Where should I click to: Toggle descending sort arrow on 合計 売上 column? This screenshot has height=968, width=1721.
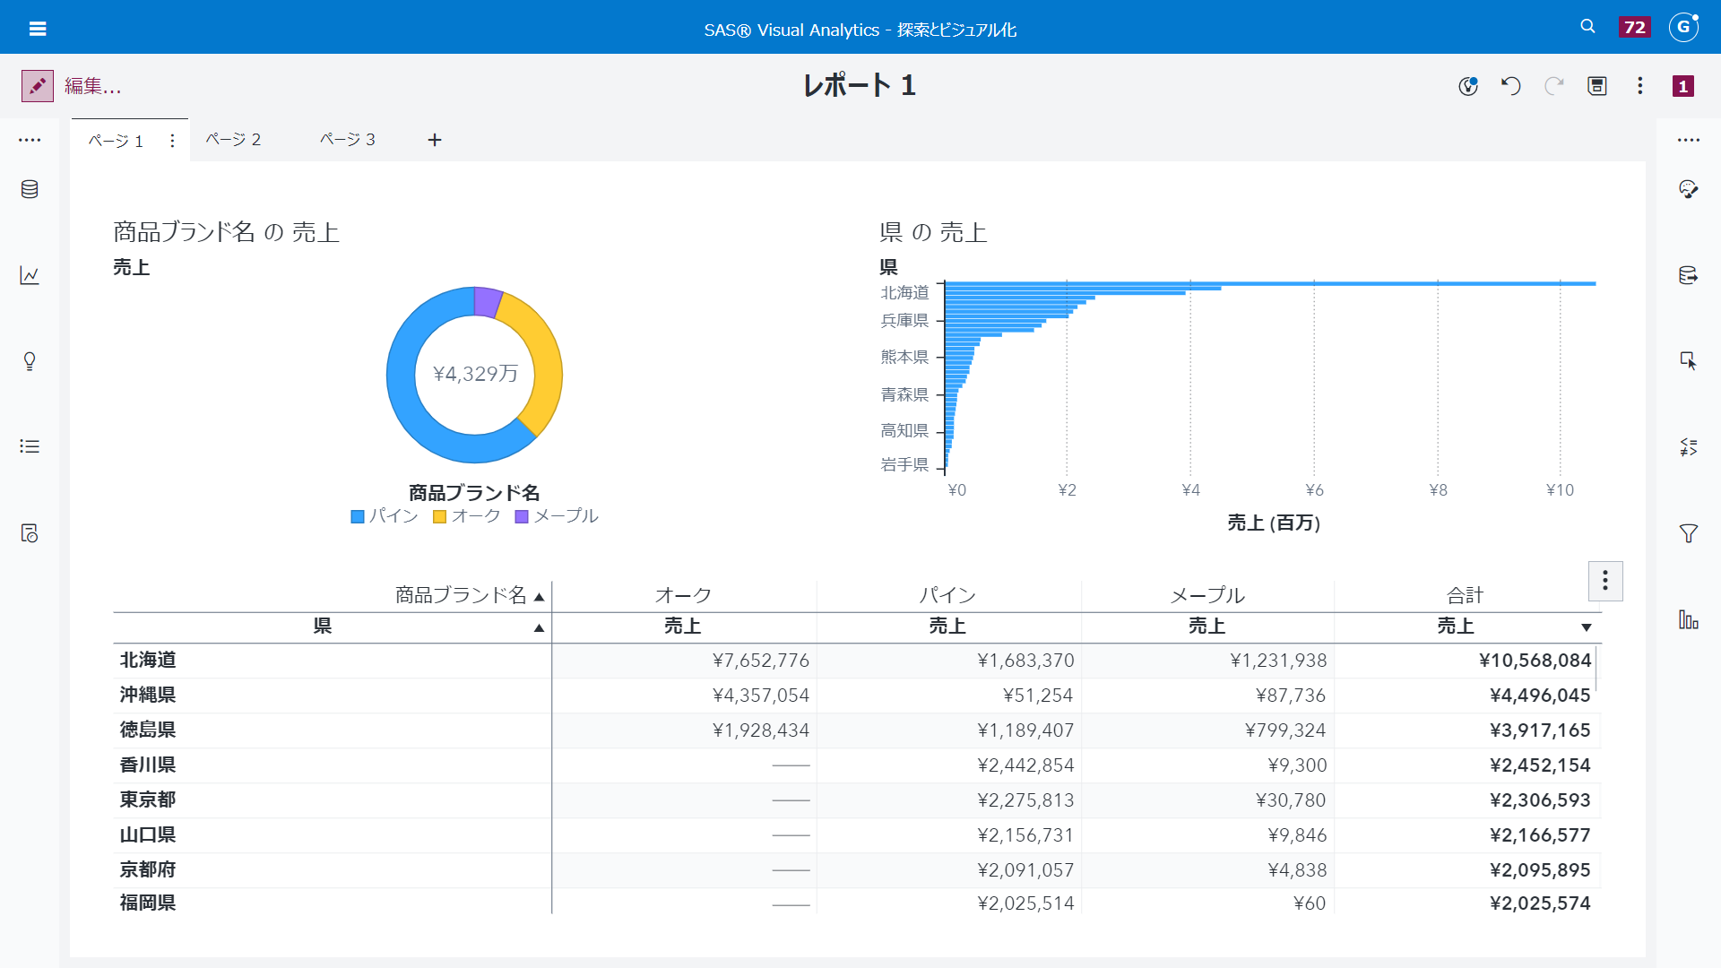1587,627
